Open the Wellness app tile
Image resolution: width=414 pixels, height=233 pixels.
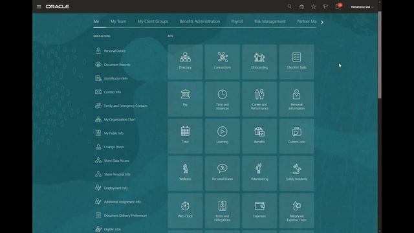click(185, 173)
